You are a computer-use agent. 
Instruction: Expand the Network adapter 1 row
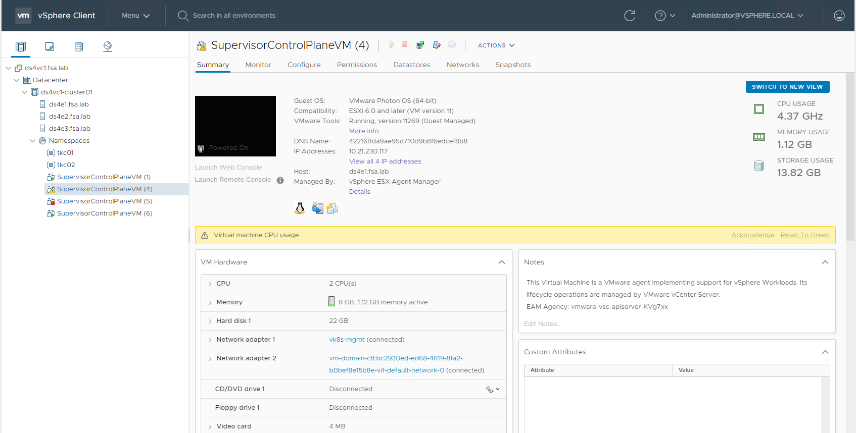[x=210, y=340]
